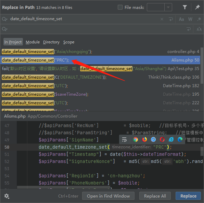
Task: Select the Think\Think.class.php 106 result row
Action: click(x=100, y=77)
